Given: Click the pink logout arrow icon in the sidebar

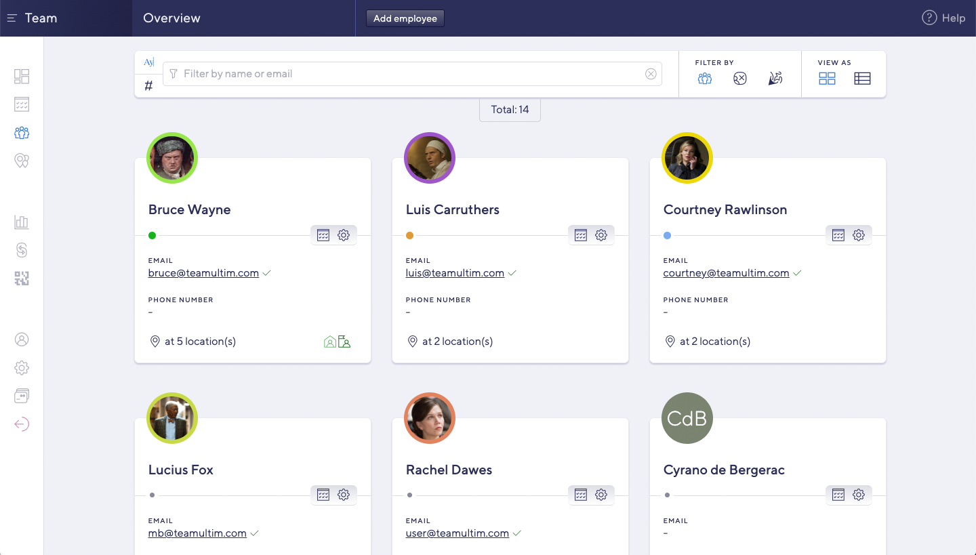Looking at the screenshot, I should tap(22, 424).
